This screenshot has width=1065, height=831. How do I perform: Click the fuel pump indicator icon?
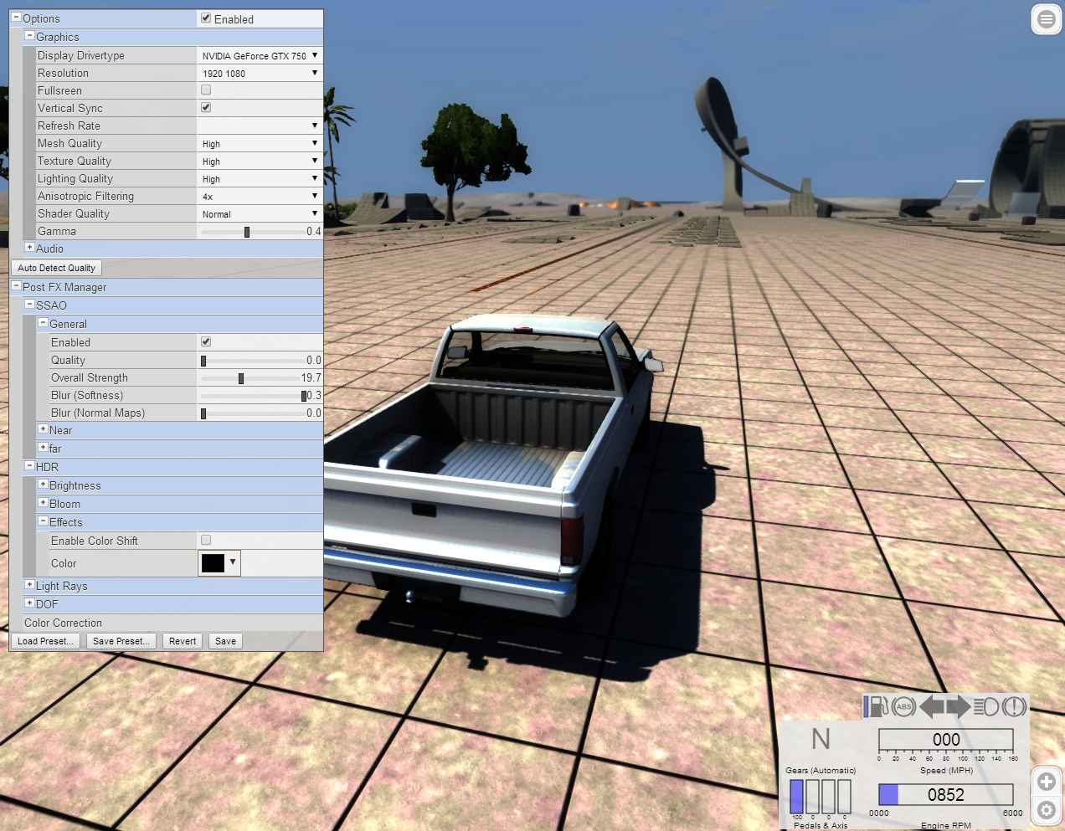pyautogui.click(x=877, y=706)
